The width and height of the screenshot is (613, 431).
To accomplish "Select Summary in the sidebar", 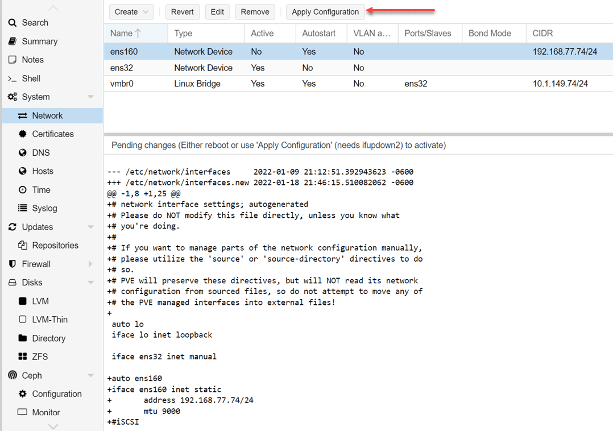I will (40, 41).
